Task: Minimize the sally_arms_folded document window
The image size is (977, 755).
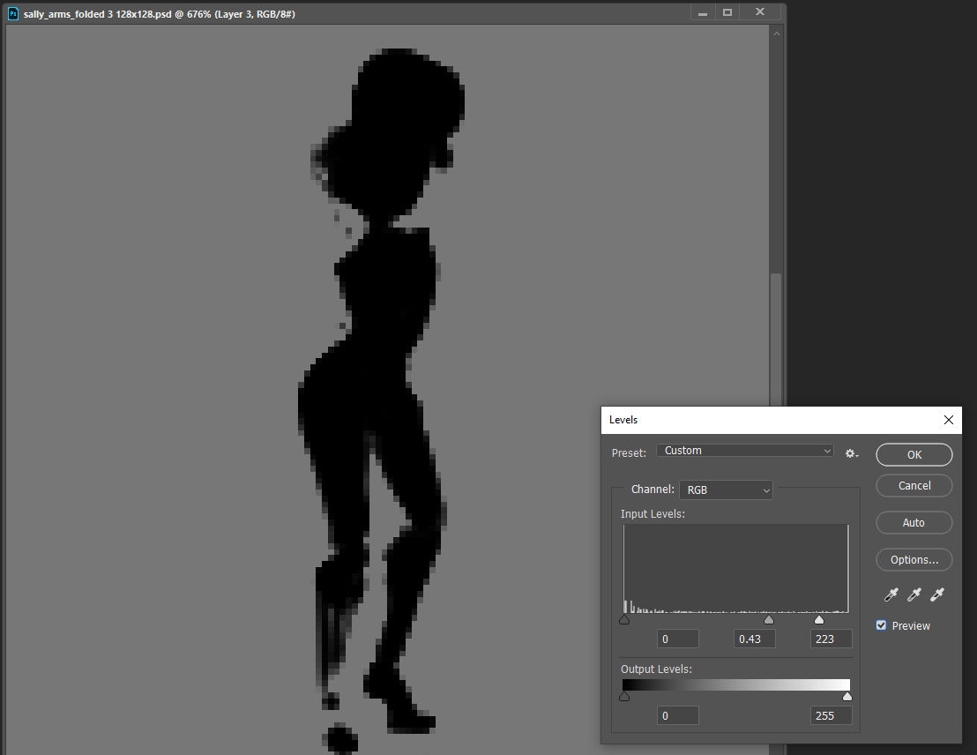Action: pyautogui.click(x=703, y=13)
